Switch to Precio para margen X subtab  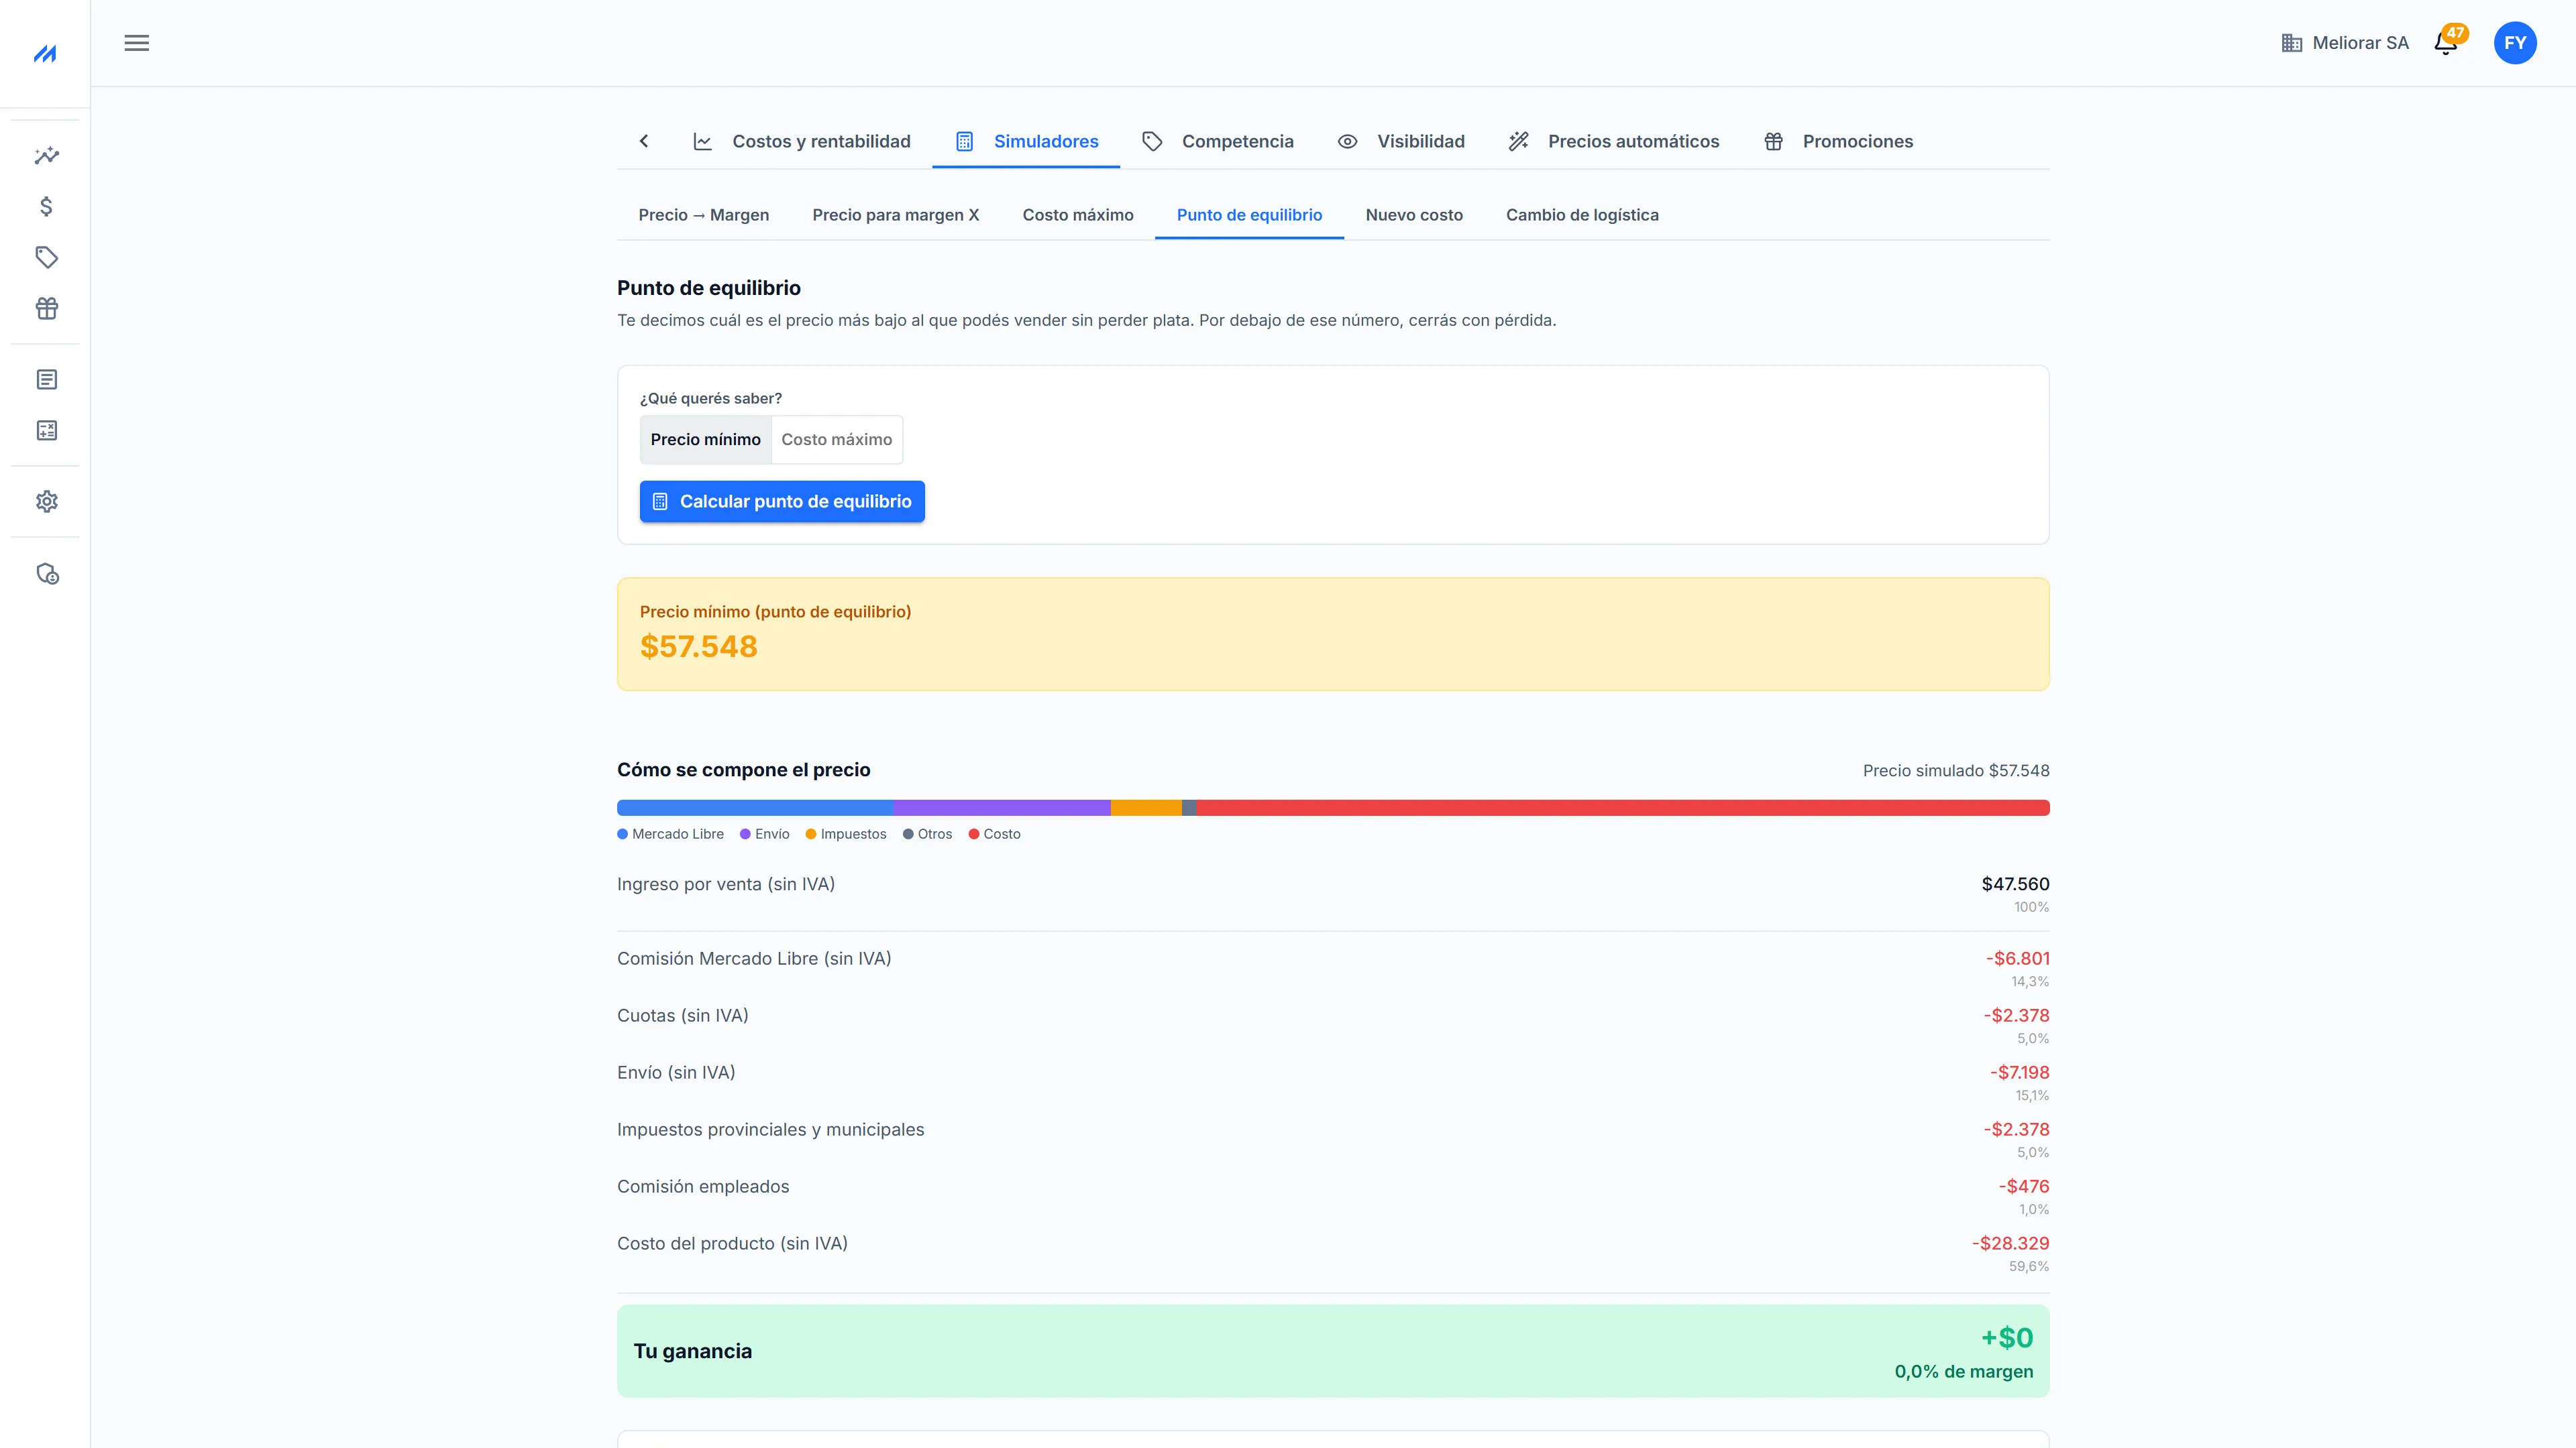click(896, 215)
